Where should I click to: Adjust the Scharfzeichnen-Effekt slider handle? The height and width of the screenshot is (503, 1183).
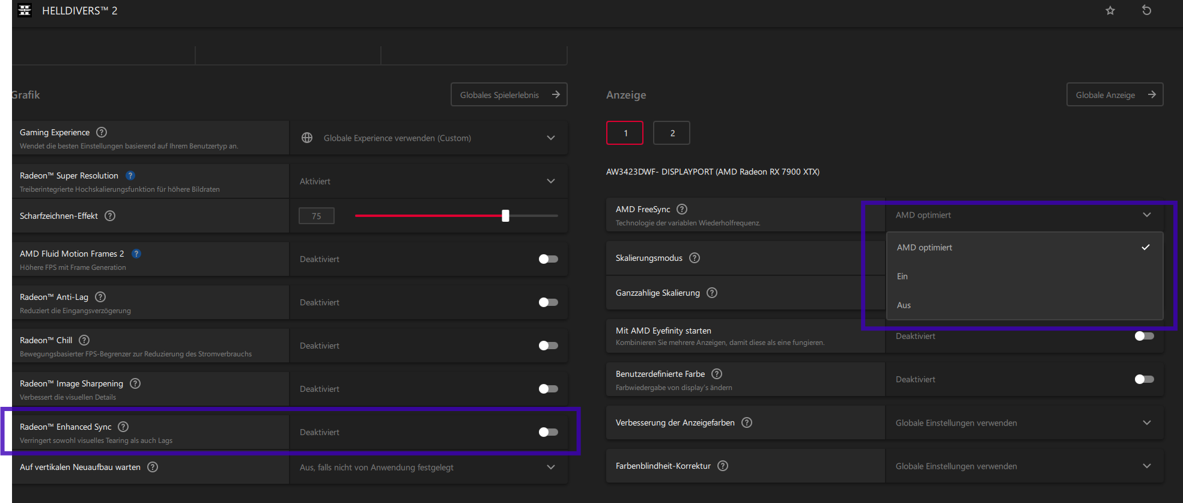click(x=505, y=216)
